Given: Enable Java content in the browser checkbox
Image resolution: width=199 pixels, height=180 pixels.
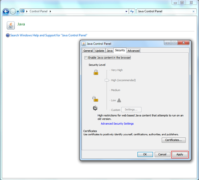Looking at the screenshot, I should (86, 58).
